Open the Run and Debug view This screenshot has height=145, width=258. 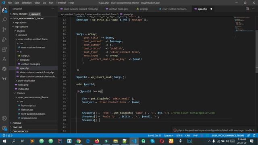pos(4,39)
